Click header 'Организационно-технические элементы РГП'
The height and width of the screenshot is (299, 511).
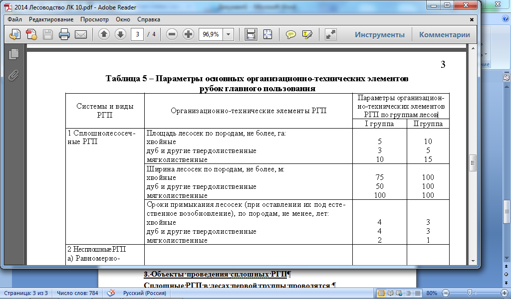pos(249,111)
